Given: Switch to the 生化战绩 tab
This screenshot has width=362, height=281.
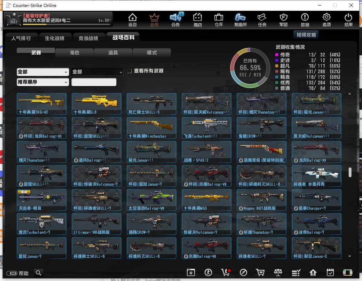Looking at the screenshot, I should [x=55, y=38].
